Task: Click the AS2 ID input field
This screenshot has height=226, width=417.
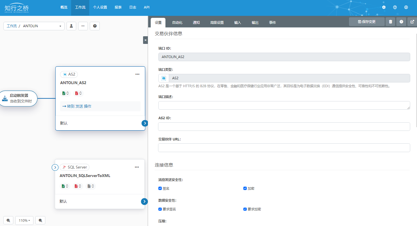Action: 284,127
